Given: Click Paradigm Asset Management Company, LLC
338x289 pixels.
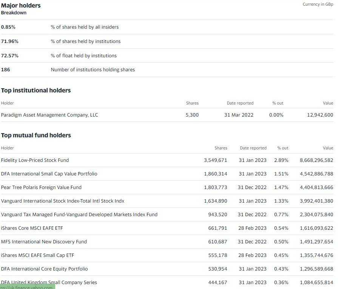Looking at the screenshot, I should click(x=49, y=115).
